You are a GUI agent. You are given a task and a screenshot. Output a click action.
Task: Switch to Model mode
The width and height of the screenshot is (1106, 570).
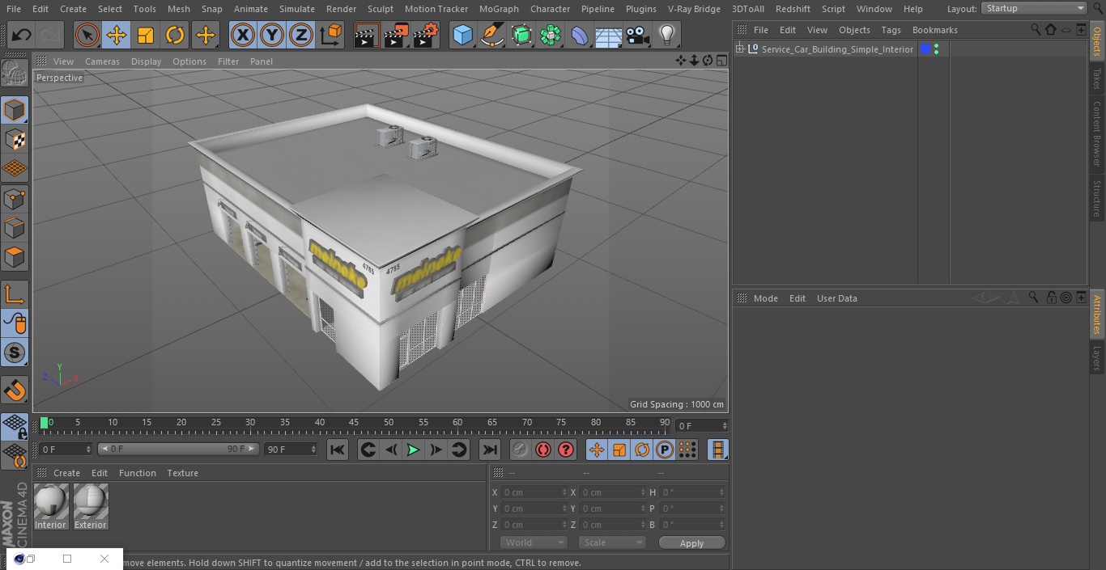pyautogui.click(x=15, y=110)
